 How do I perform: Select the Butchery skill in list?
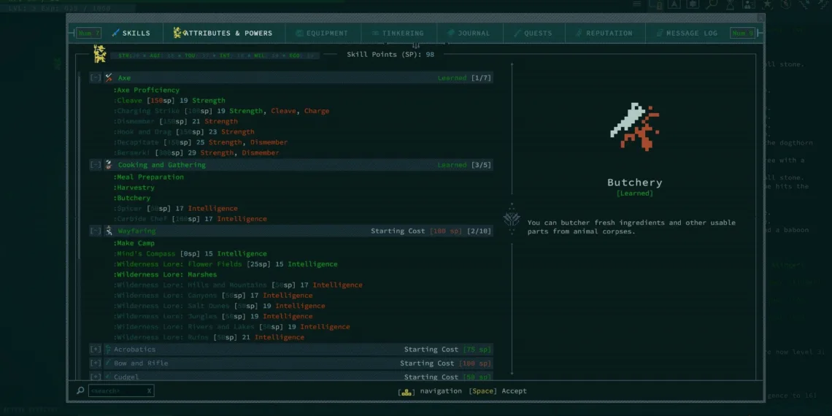(131, 198)
